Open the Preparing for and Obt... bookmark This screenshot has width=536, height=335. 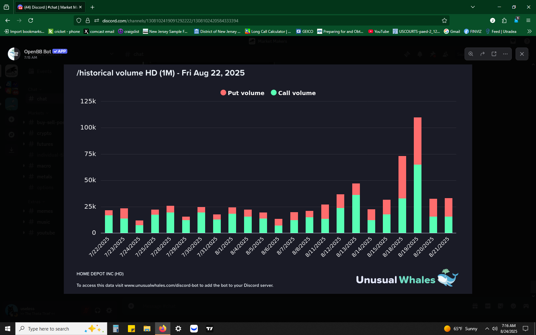(x=340, y=31)
